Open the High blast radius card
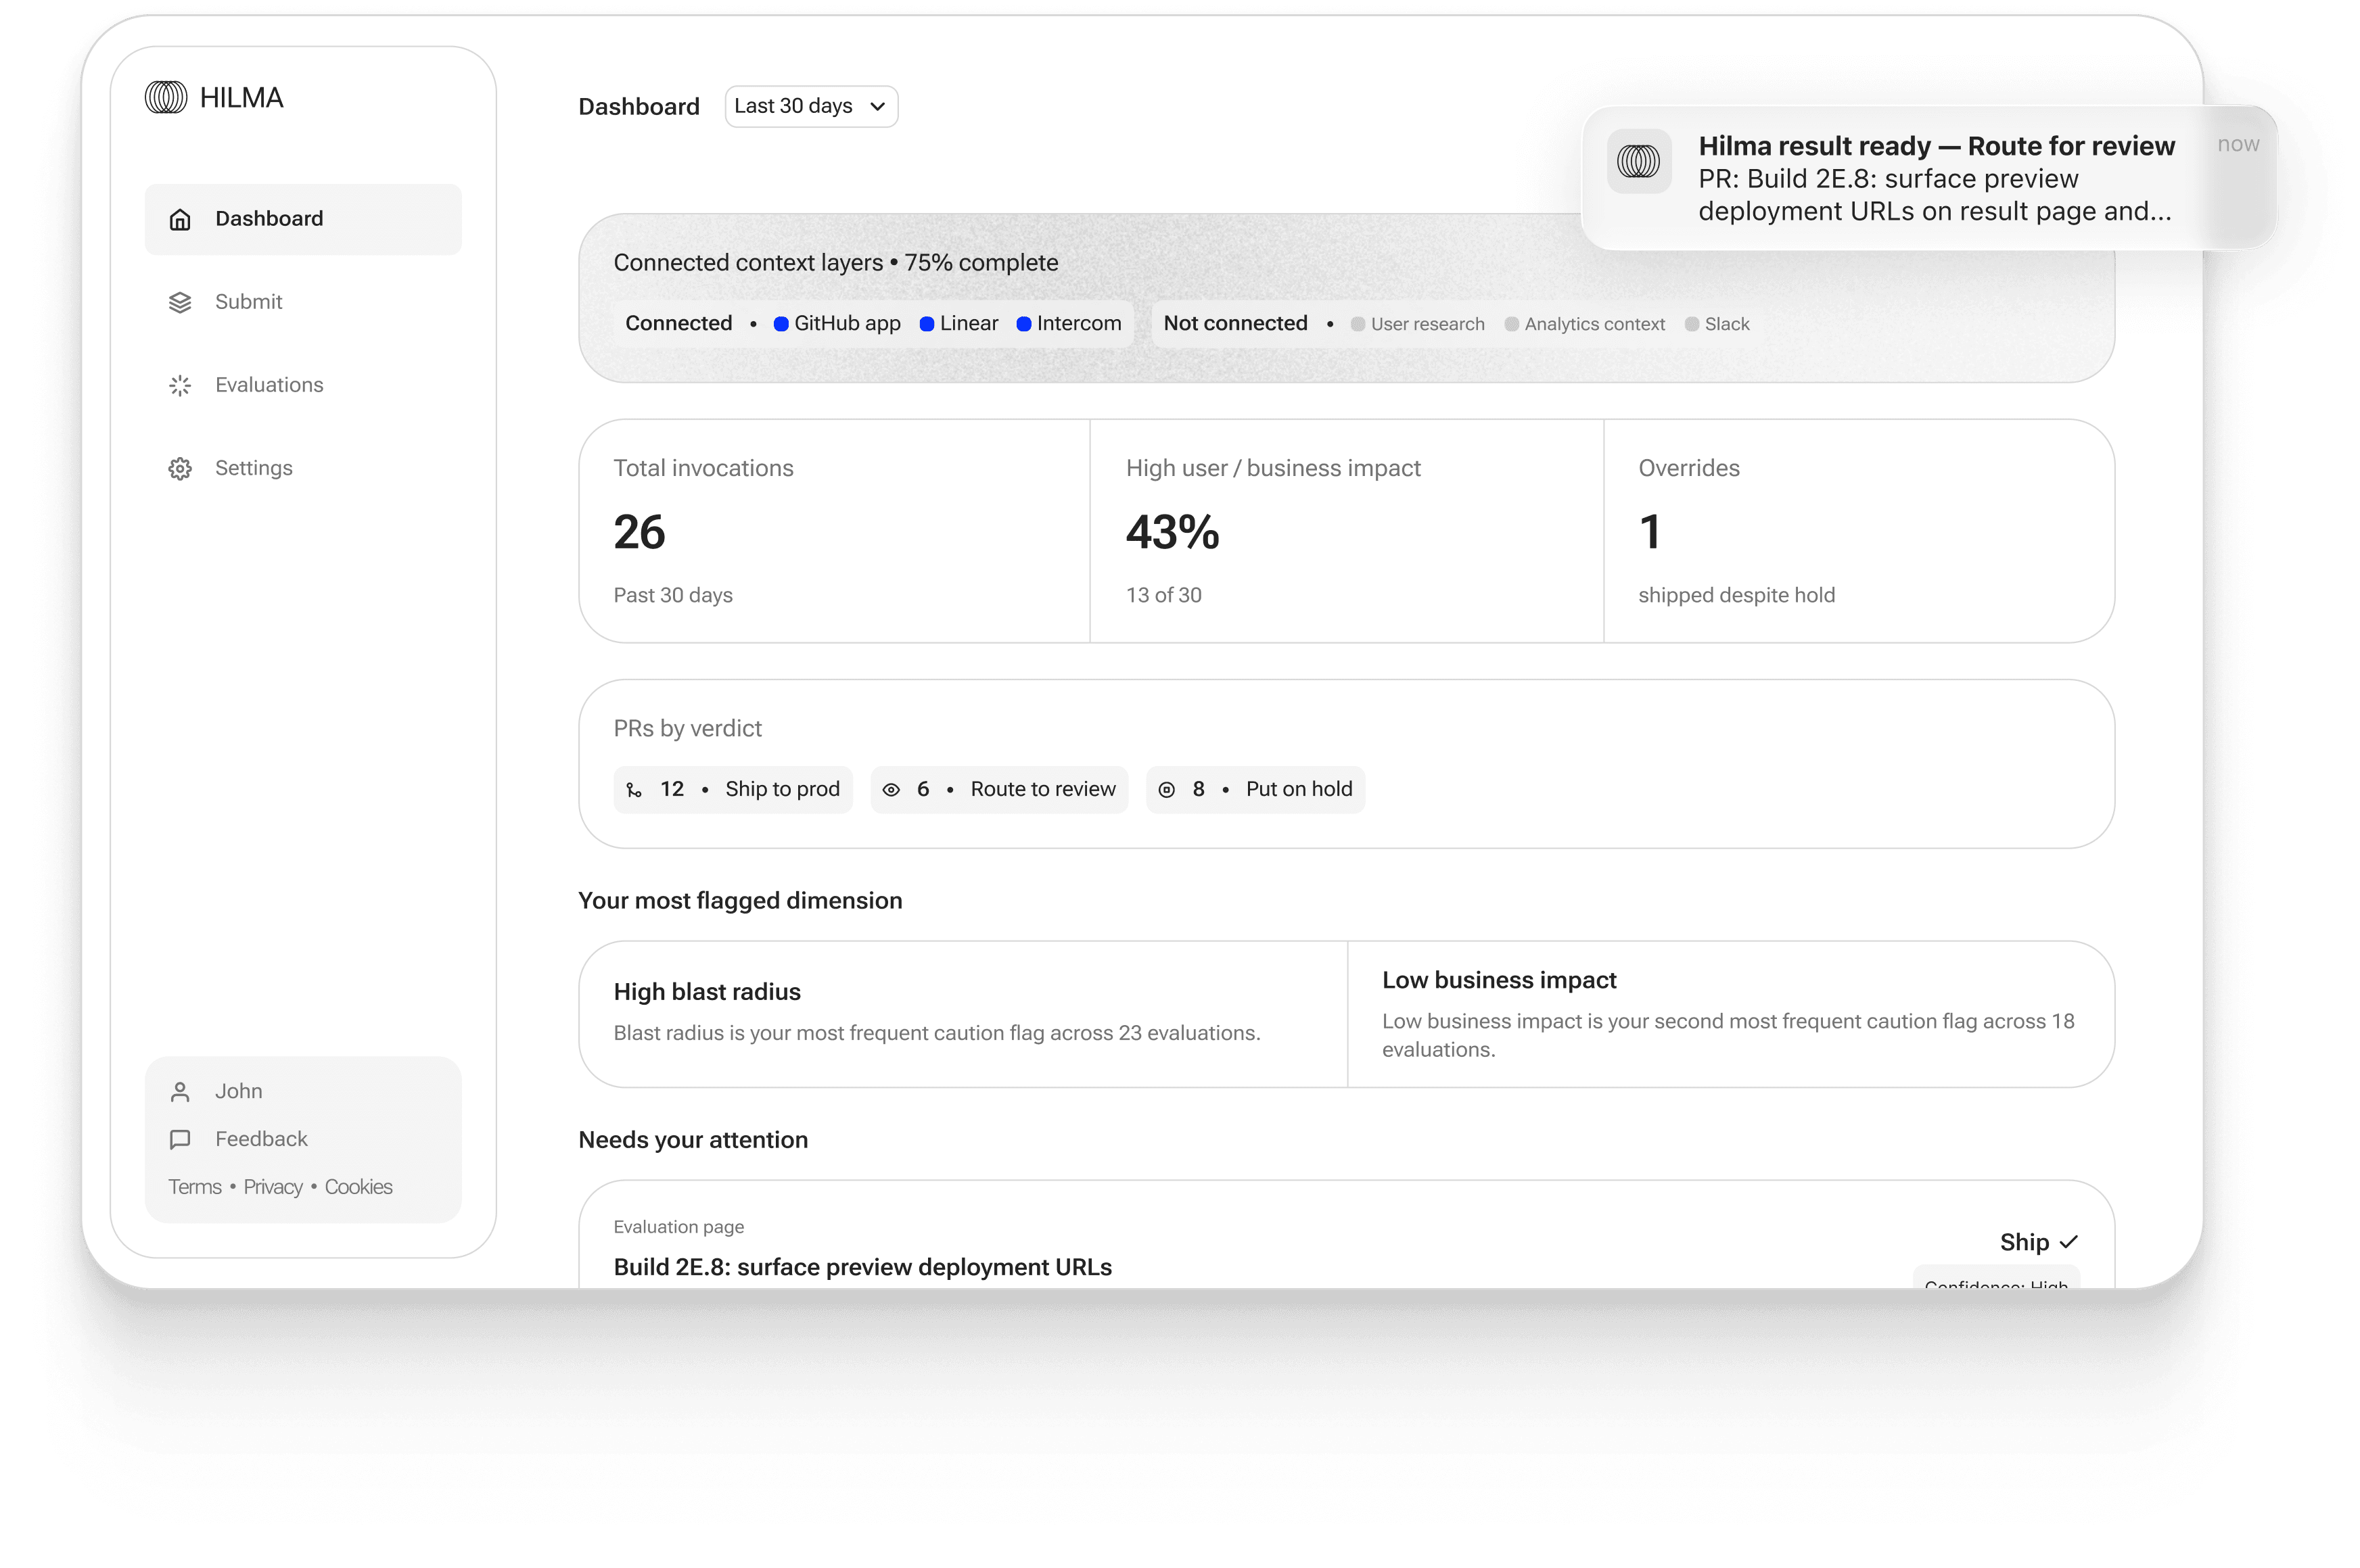Viewport: 2360px width, 1568px height. (963, 1013)
